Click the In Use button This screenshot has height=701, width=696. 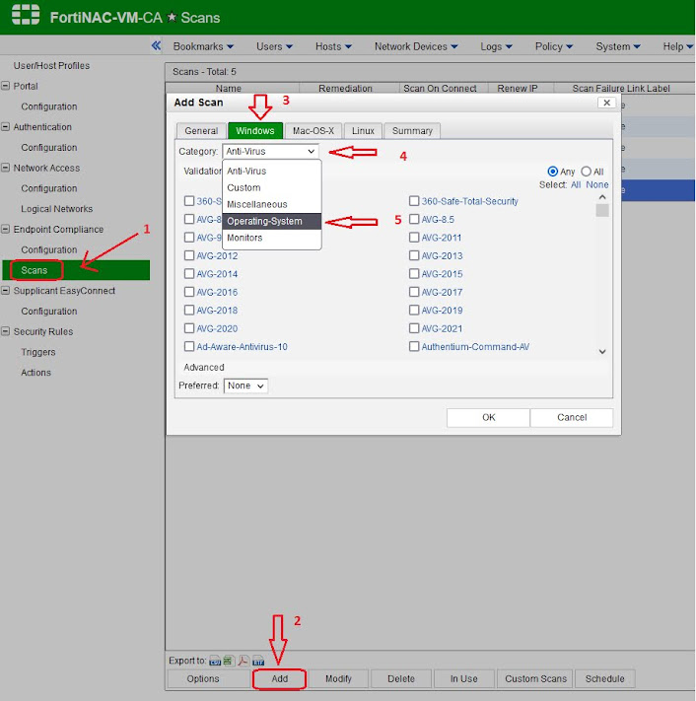tap(464, 678)
